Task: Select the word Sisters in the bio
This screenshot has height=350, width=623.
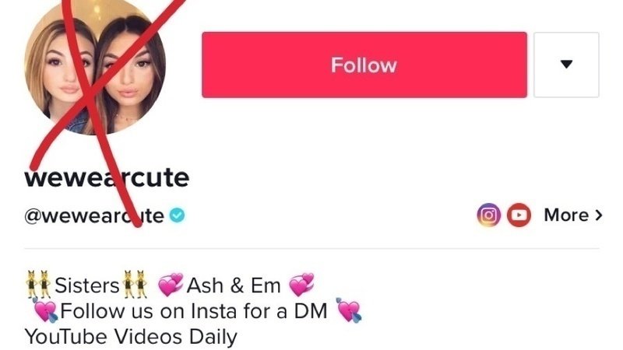Action: point(87,285)
